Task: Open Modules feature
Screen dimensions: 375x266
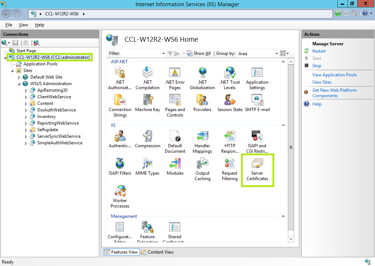Action: click(175, 167)
